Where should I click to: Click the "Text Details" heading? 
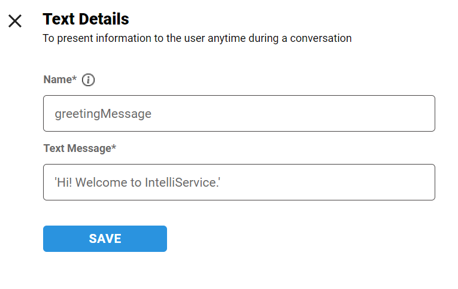[x=86, y=19]
